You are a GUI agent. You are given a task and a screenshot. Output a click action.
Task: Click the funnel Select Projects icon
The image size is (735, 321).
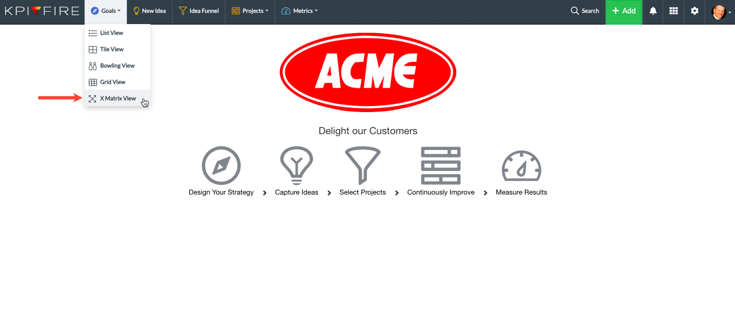click(x=362, y=165)
